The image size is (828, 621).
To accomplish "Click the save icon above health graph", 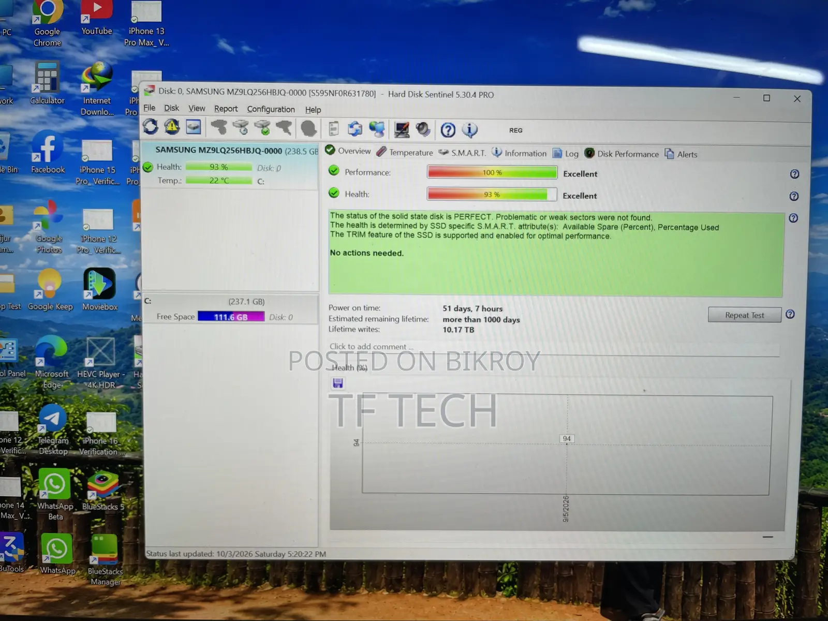I will tap(338, 383).
